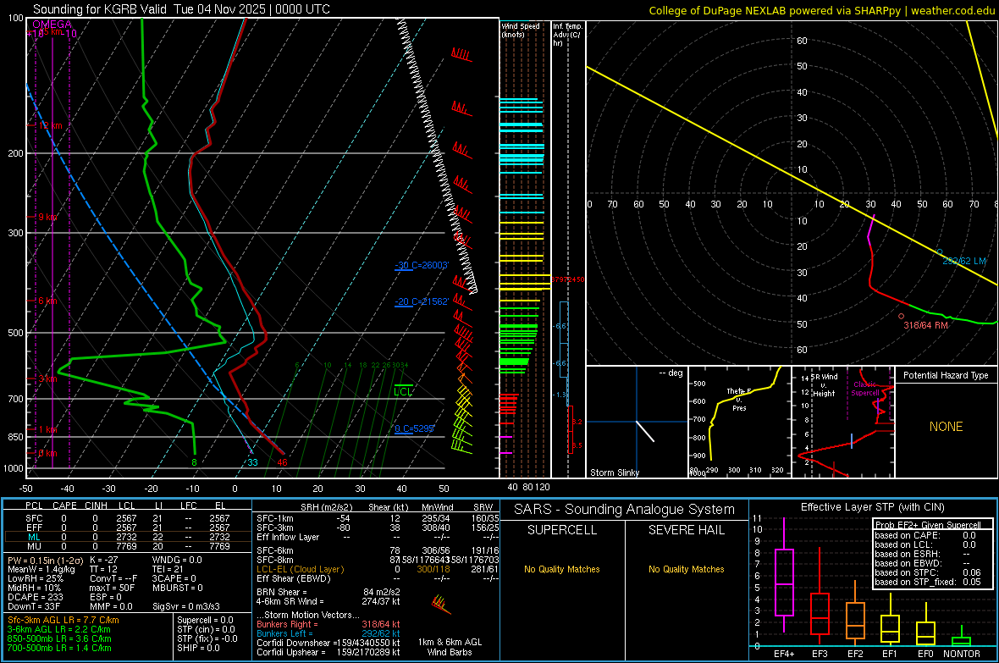This screenshot has height=663, width=999.
Task: Click the '12 km' height marker on skew-T
Action: point(51,125)
